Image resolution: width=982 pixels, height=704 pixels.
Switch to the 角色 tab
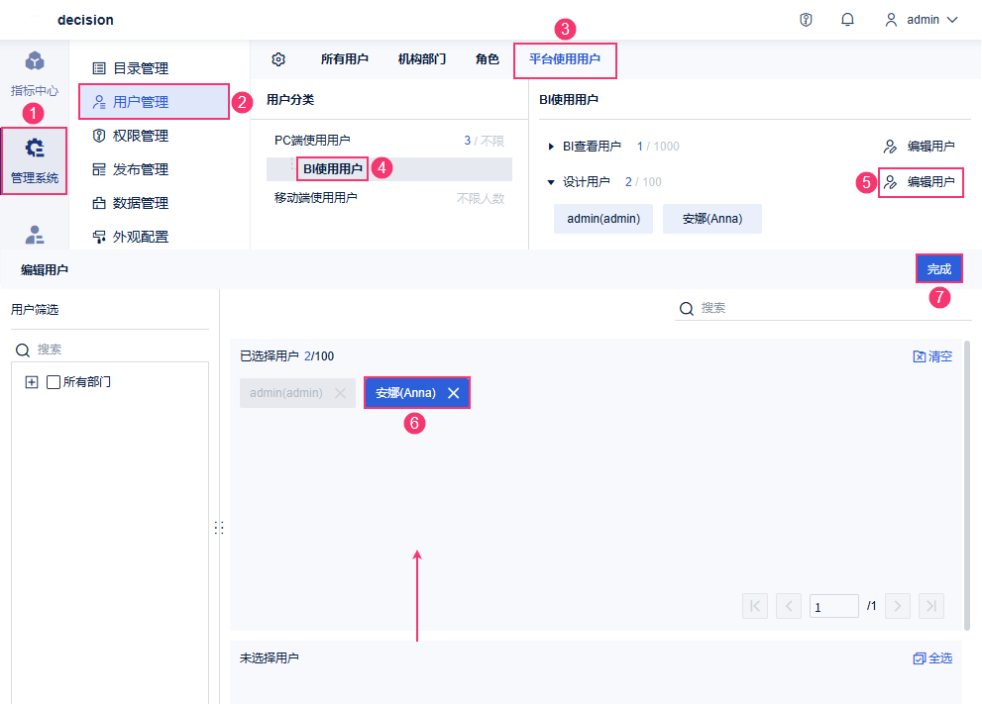pos(488,59)
